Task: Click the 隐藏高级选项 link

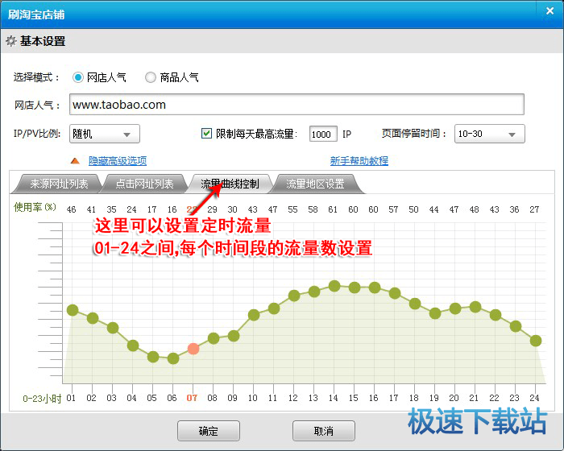Action: coord(118,161)
